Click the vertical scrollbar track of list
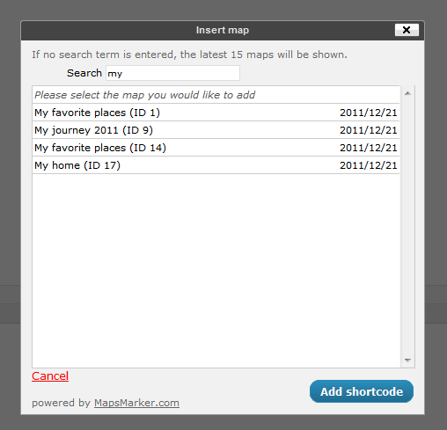The width and height of the screenshot is (447, 430). pyautogui.click(x=407, y=227)
